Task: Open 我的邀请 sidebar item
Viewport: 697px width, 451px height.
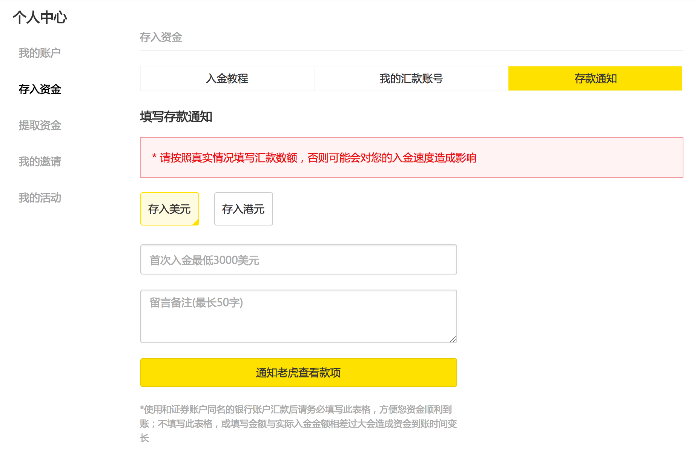Action: click(40, 162)
